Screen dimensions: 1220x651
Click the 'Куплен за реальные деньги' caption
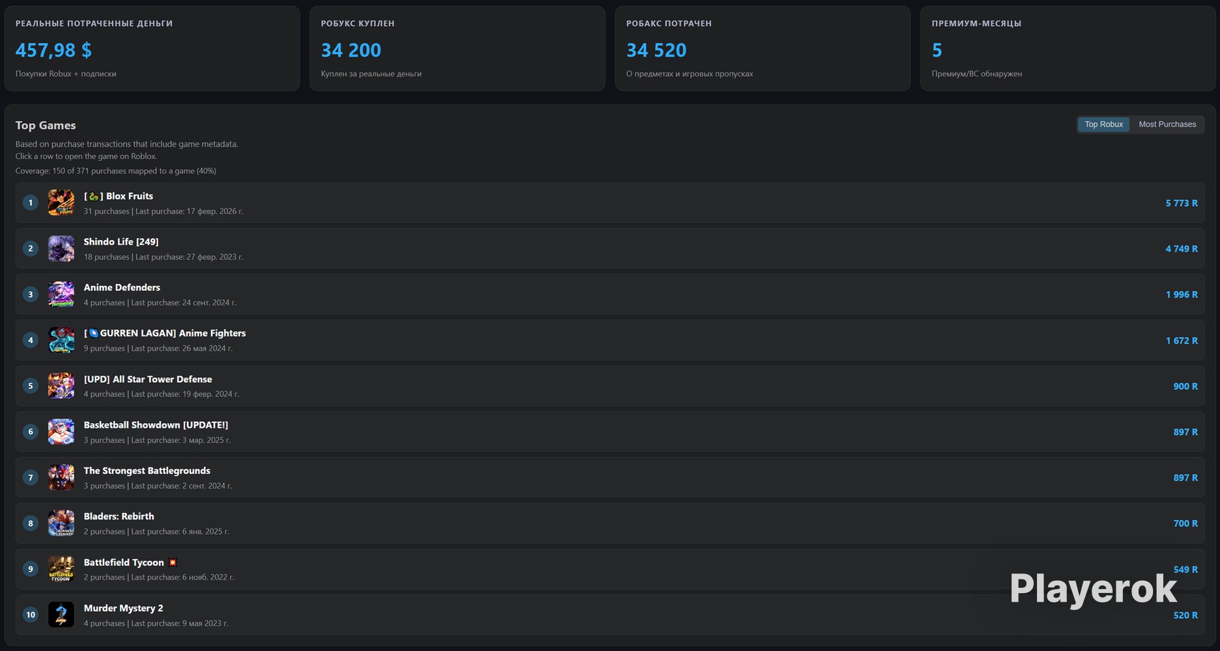pos(371,74)
